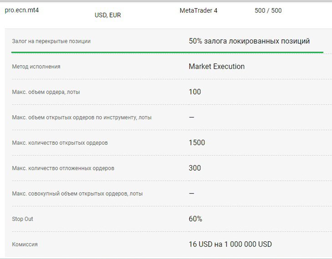Select the 60% Stop Out value
The image size is (332, 259).
click(195, 219)
